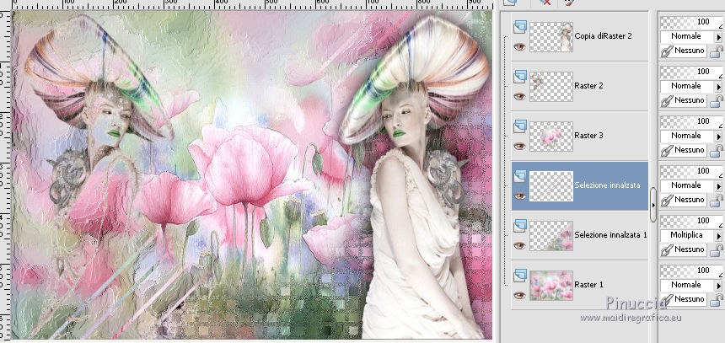Toggle transparency lock for Raster 3 layer
Image resolution: width=725 pixels, height=343 pixels.
[717, 151]
